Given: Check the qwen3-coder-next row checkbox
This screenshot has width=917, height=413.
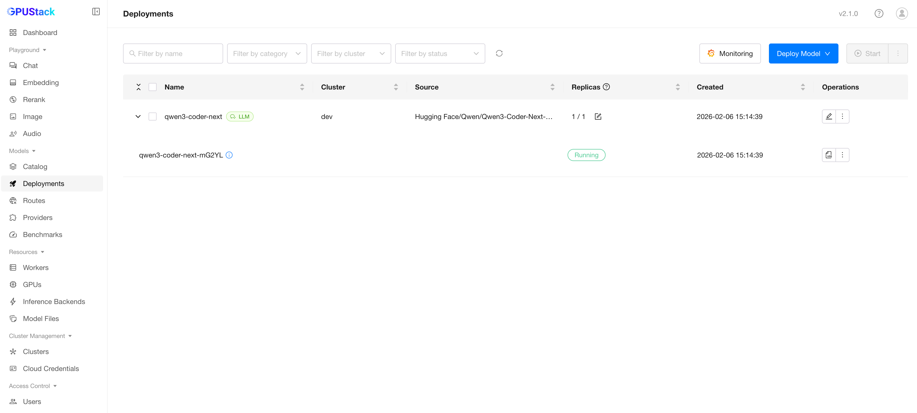Looking at the screenshot, I should [152, 117].
